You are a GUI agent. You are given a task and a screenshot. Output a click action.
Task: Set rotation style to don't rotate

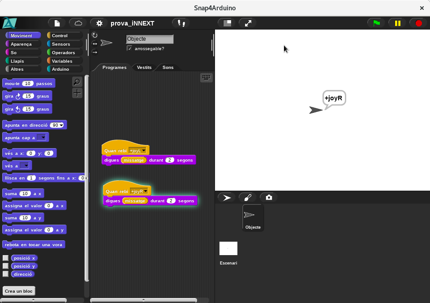point(95,52)
